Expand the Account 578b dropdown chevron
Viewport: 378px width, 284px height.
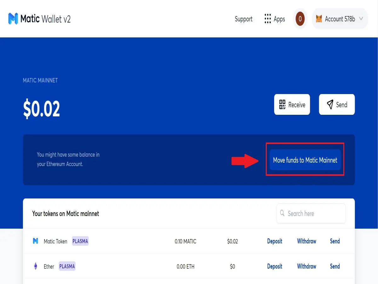point(361,19)
